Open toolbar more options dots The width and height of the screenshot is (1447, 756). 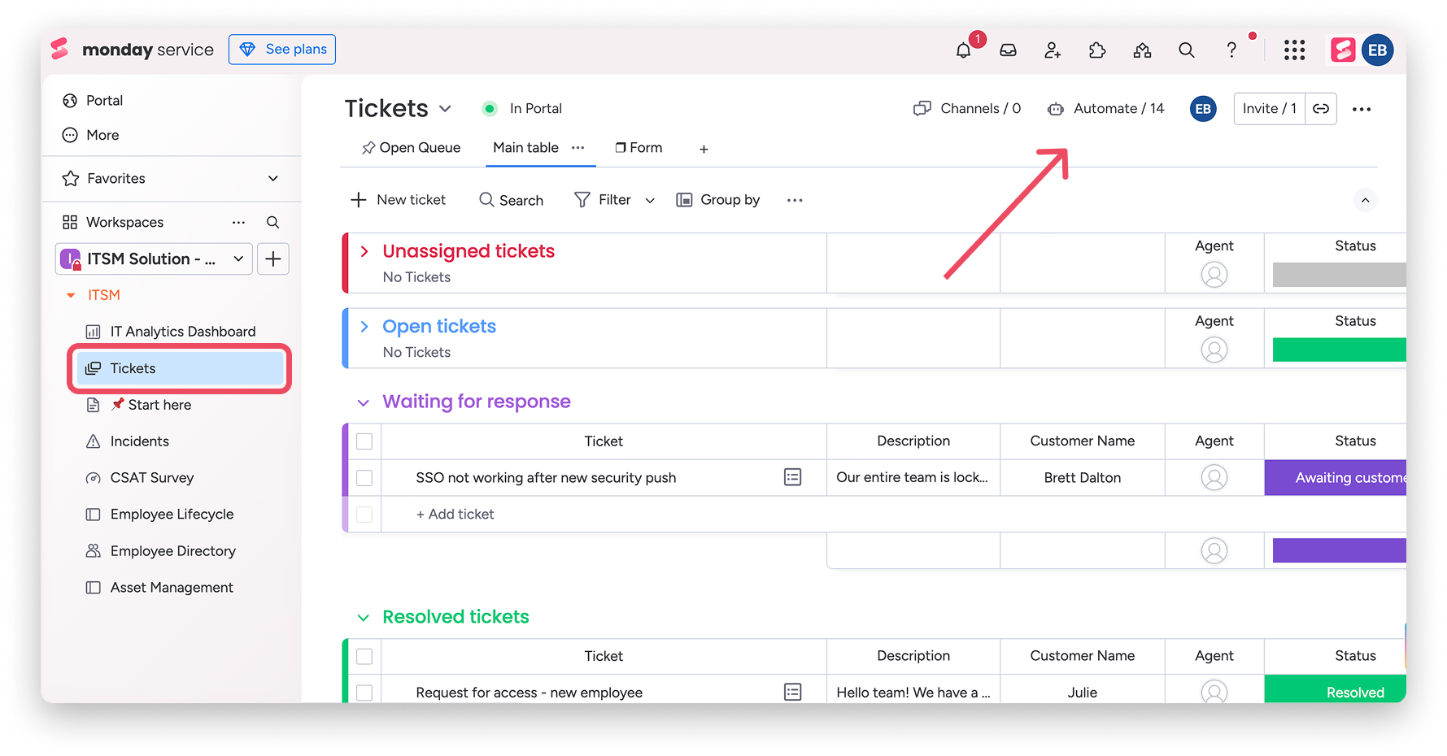click(x=795, y=200)
